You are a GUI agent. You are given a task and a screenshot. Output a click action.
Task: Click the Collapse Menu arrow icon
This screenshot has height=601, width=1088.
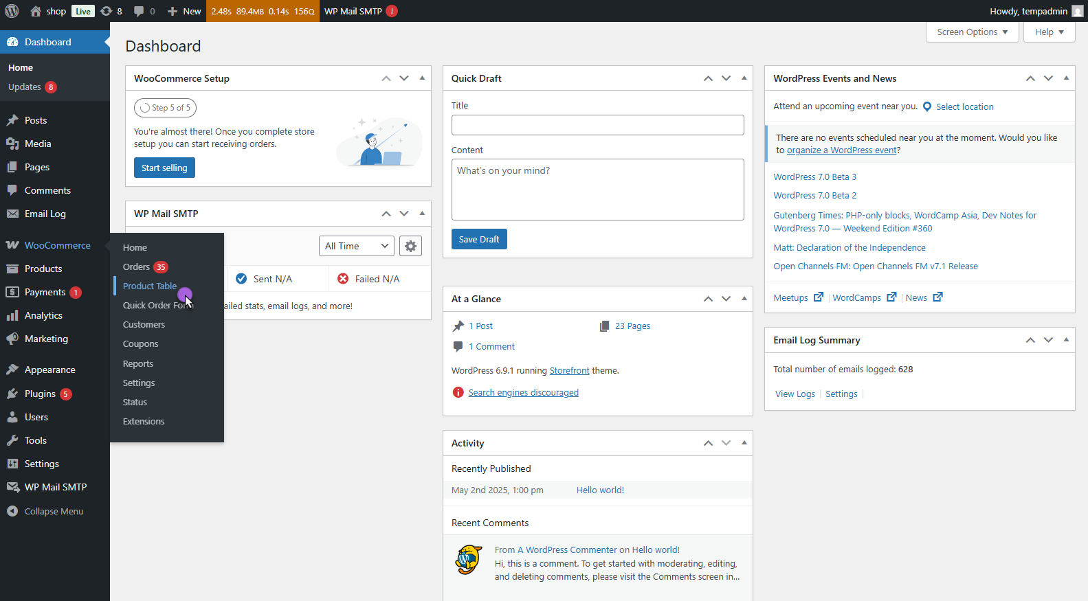tap(12, 511)
